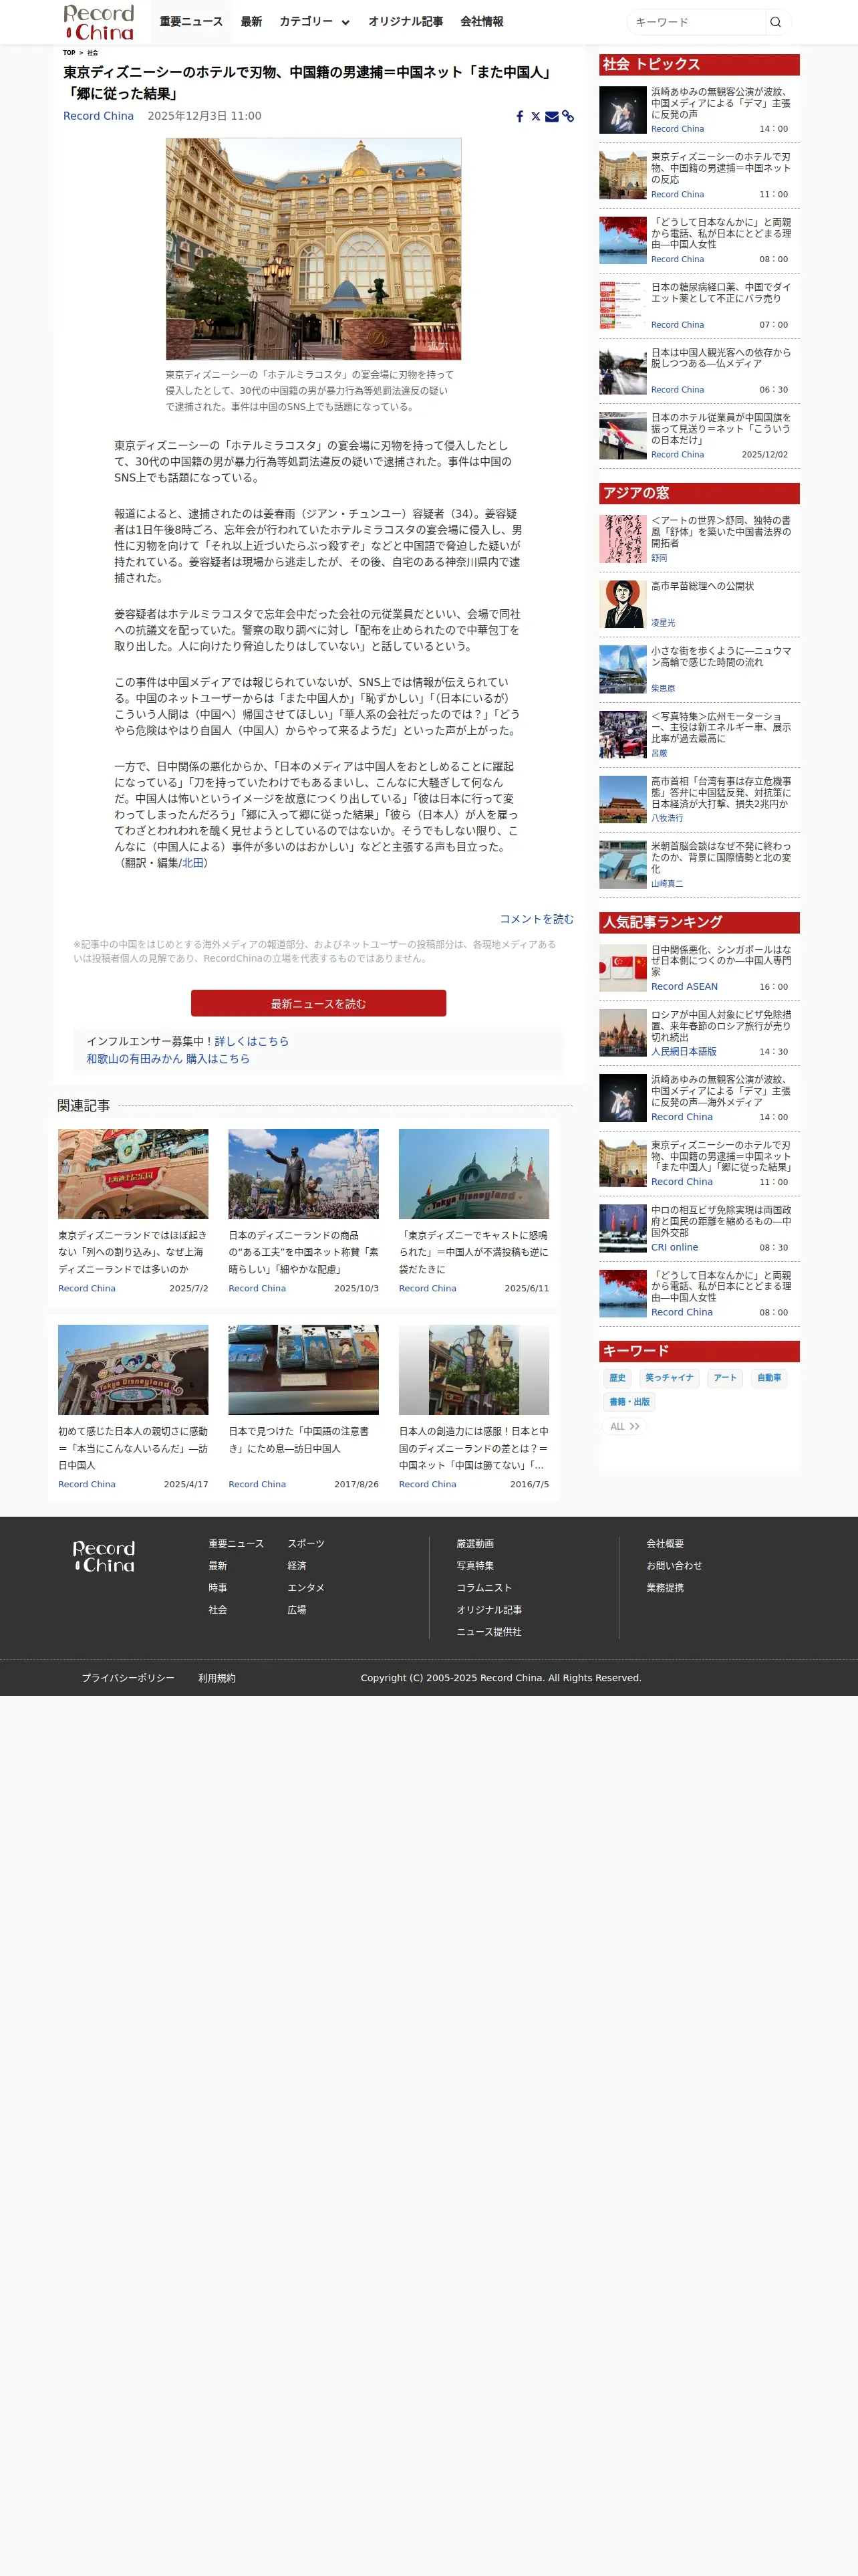
Task: Open the Singapore flag ranking article thumbnail
Action: tap(622, 968)
